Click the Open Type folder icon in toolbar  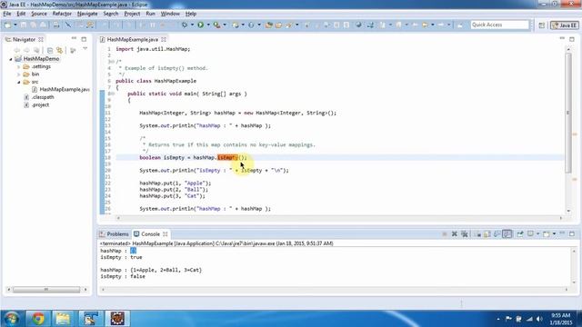click(269, 25)
